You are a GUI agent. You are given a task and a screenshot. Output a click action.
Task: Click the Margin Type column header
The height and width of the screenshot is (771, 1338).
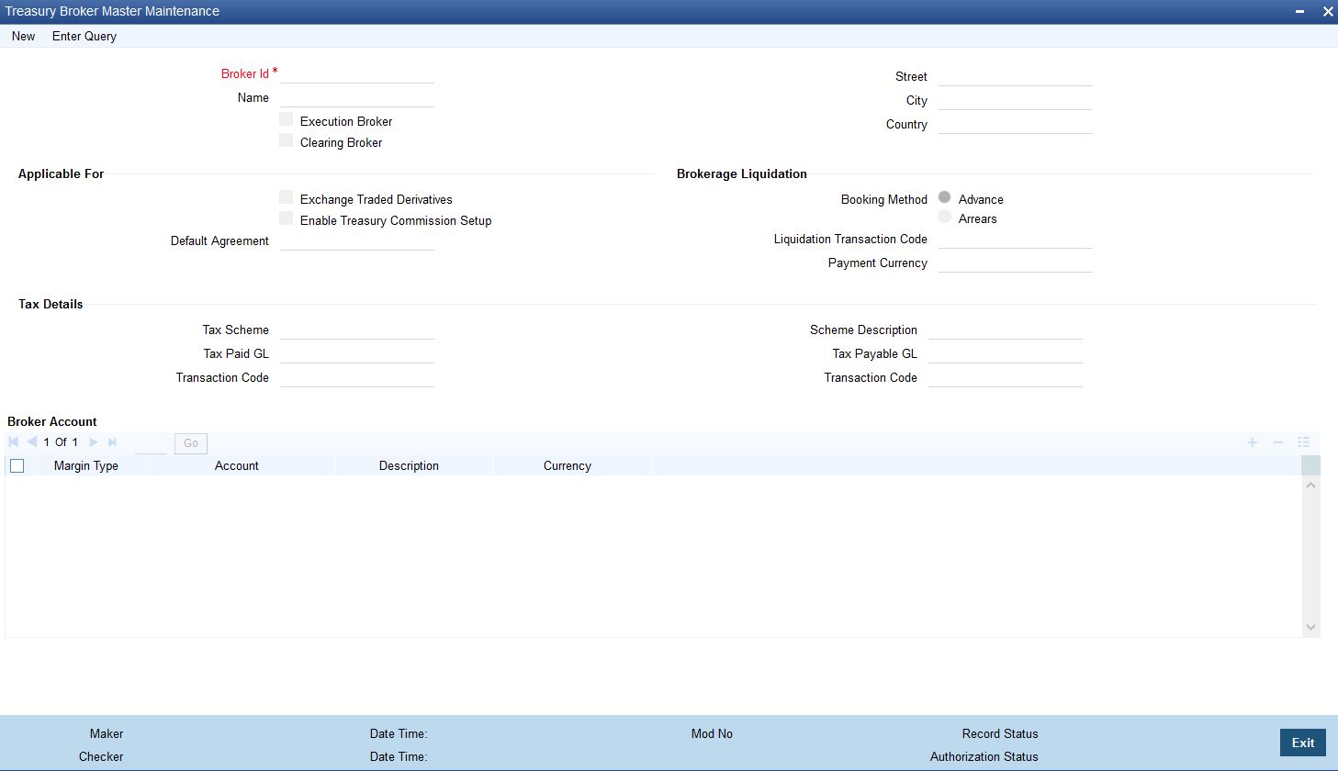point(86,466)
